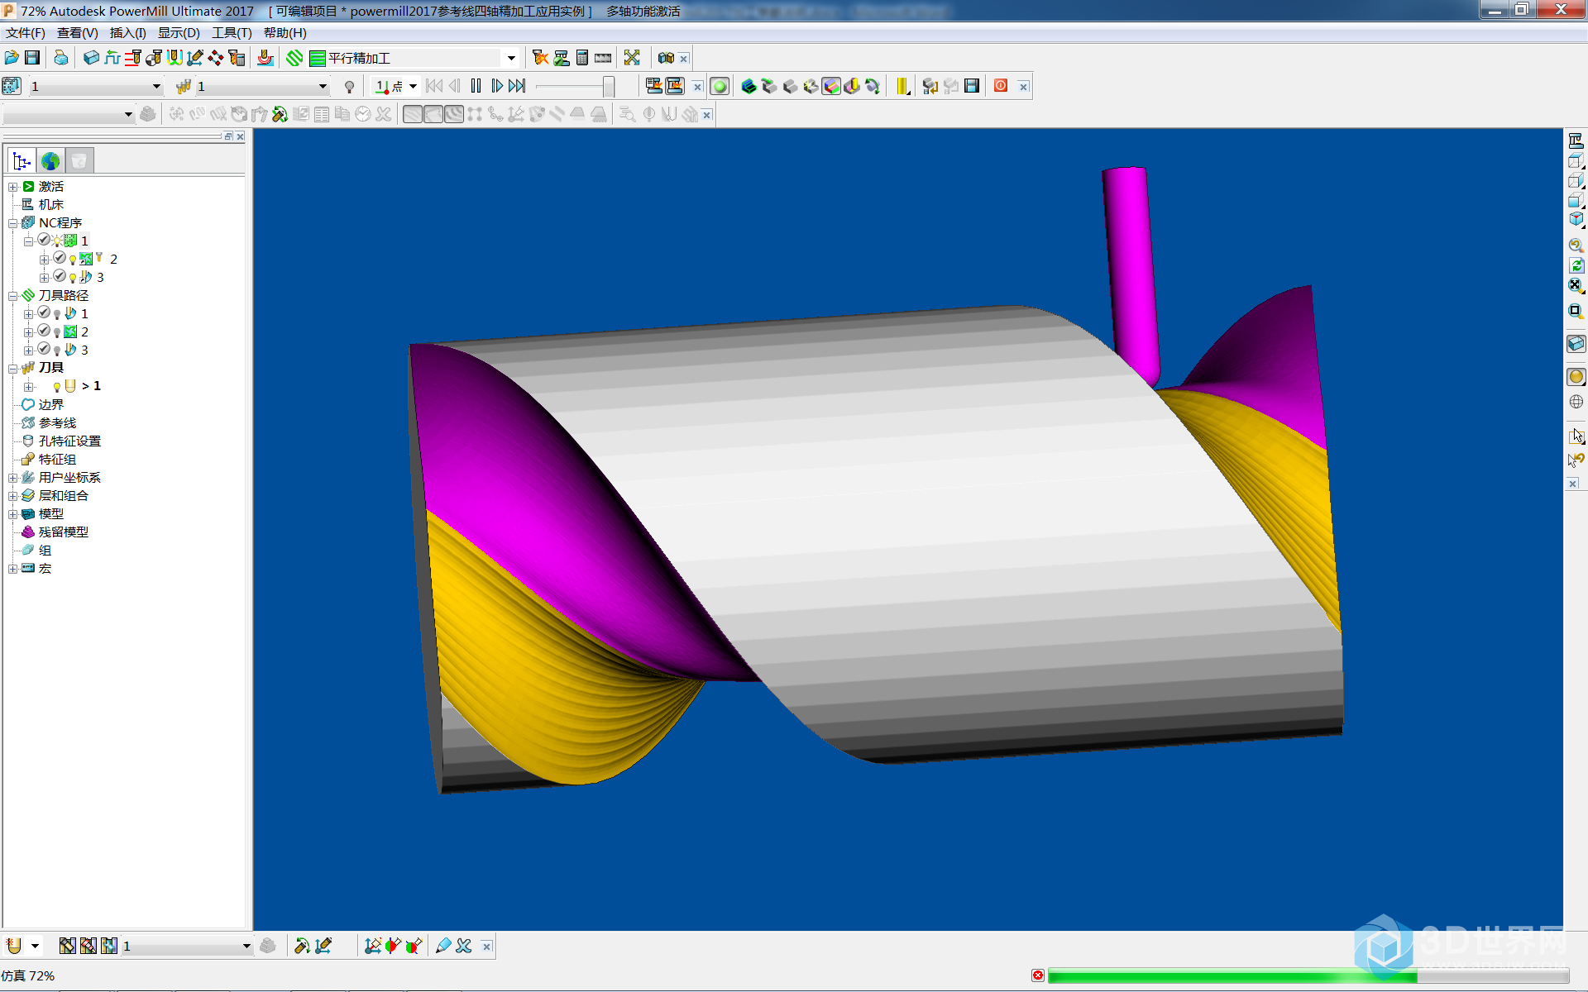Adjust the simulation speed slider
The height and width of the screenshot is (992, 1588).
point(608,86)
